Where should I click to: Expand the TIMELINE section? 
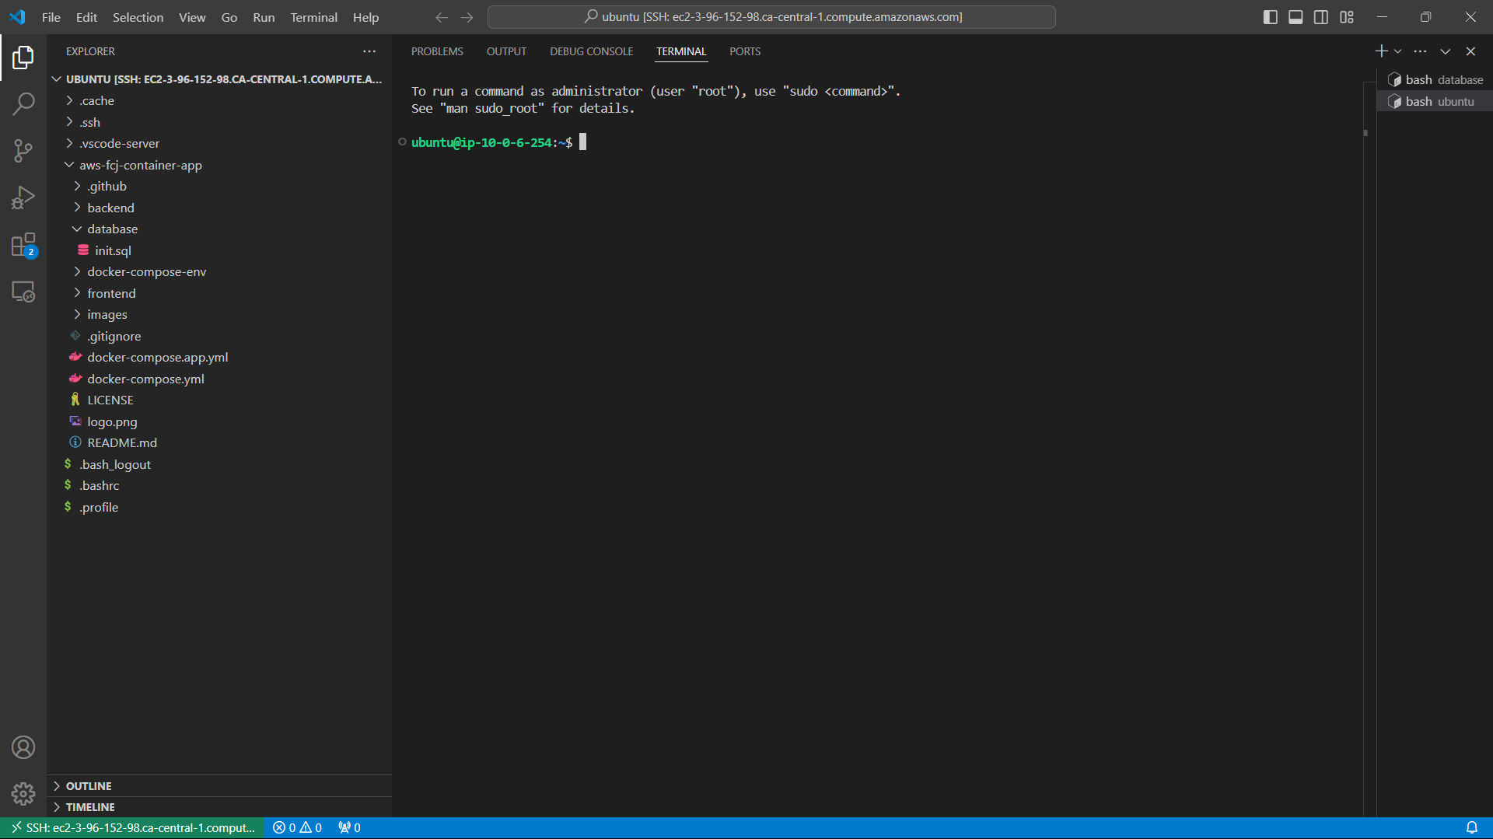click(x=219, y=806)
